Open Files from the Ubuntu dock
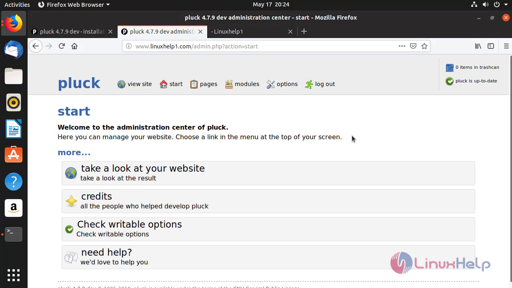Viewport: 512px width, 288px height. pos(14,76)
